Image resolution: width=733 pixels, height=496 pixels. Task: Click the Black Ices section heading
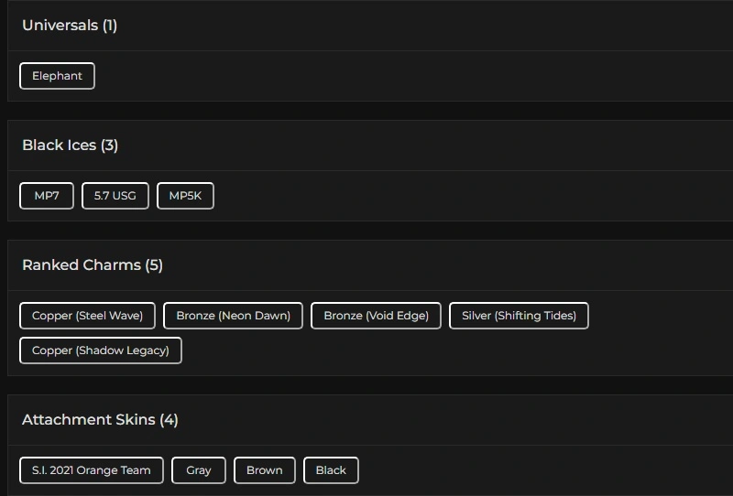coord(60,146)
